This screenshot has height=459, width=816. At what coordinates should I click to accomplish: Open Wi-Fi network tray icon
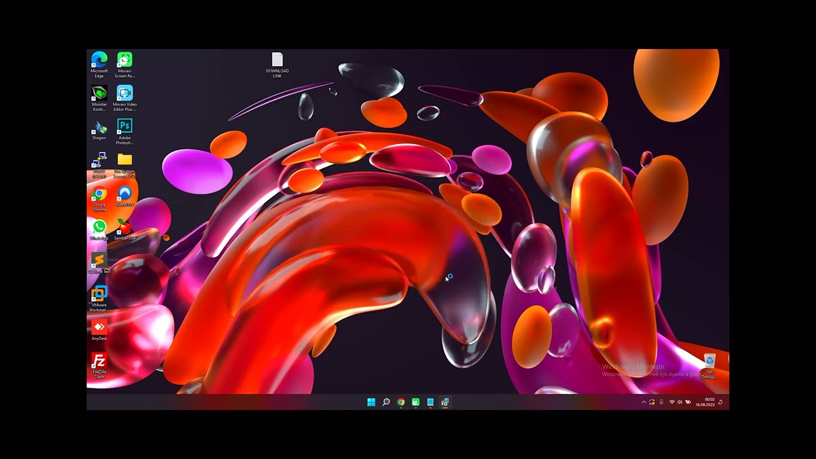tap(671, 402)
